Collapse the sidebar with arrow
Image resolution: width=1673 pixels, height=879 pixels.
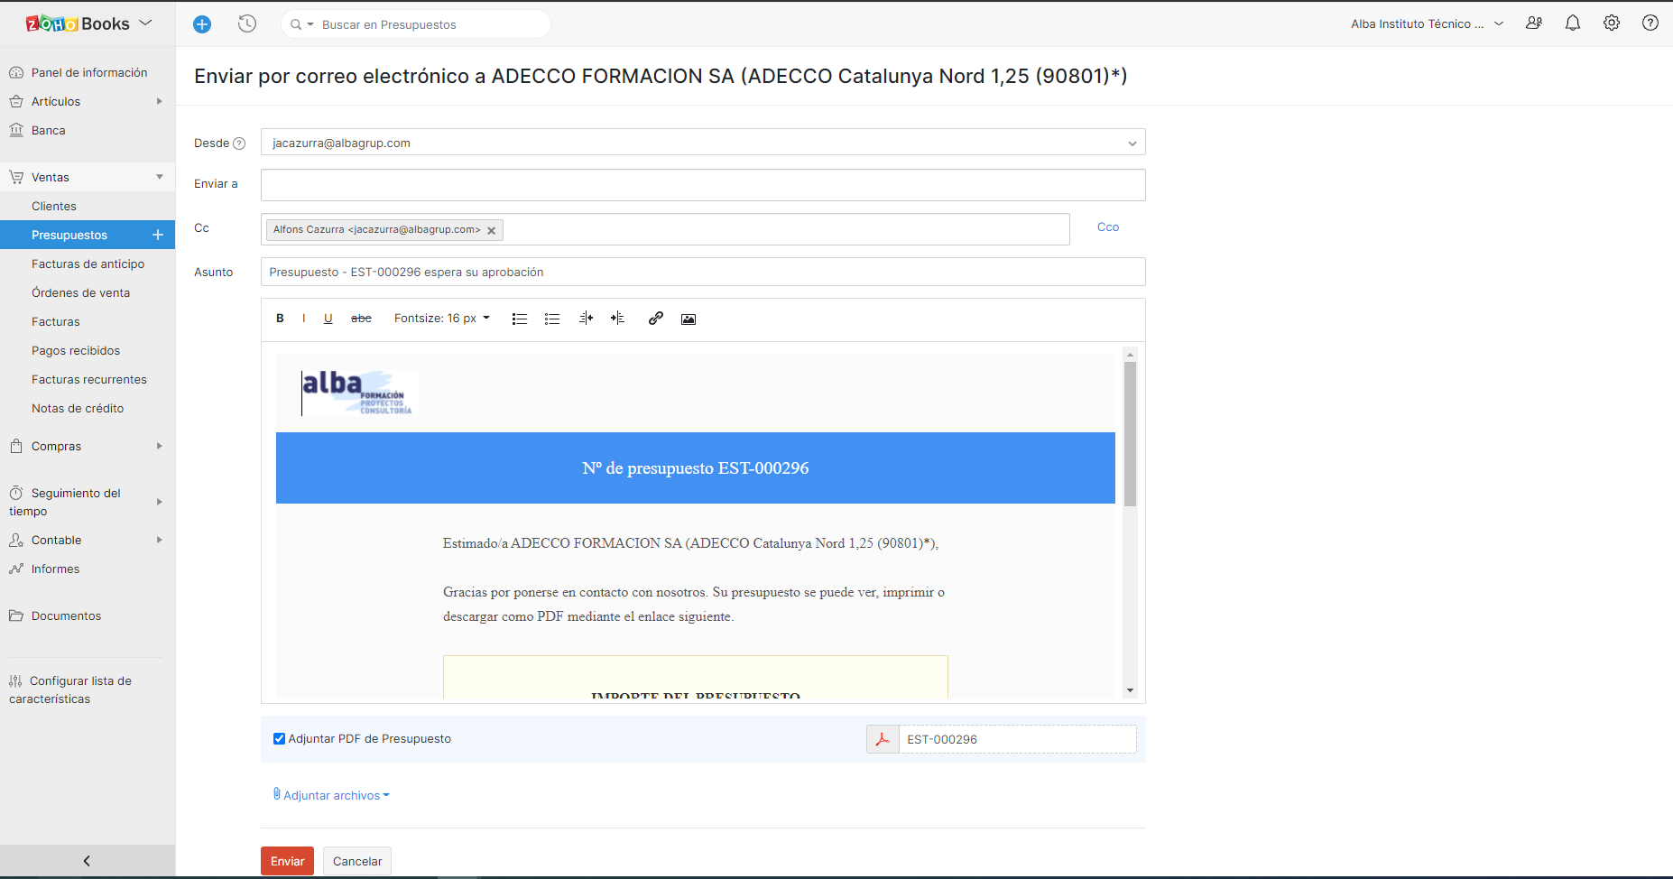(x=87, y=861)
